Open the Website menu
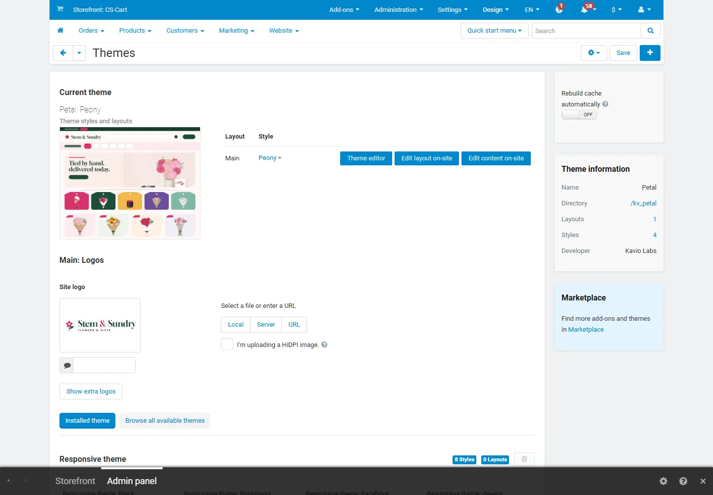Image resolution: width=713 pixels, height=495 pixels. [x=284, y=31]
